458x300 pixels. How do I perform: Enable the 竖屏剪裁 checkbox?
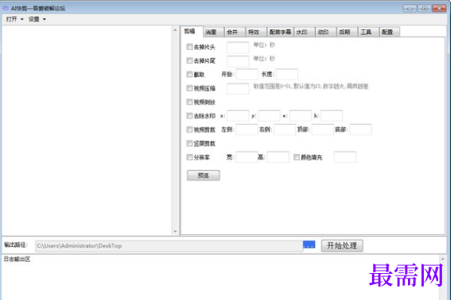189,144
